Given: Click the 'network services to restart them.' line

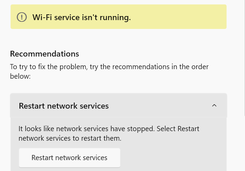Looking at the screenshot, I should pos(70,138).
